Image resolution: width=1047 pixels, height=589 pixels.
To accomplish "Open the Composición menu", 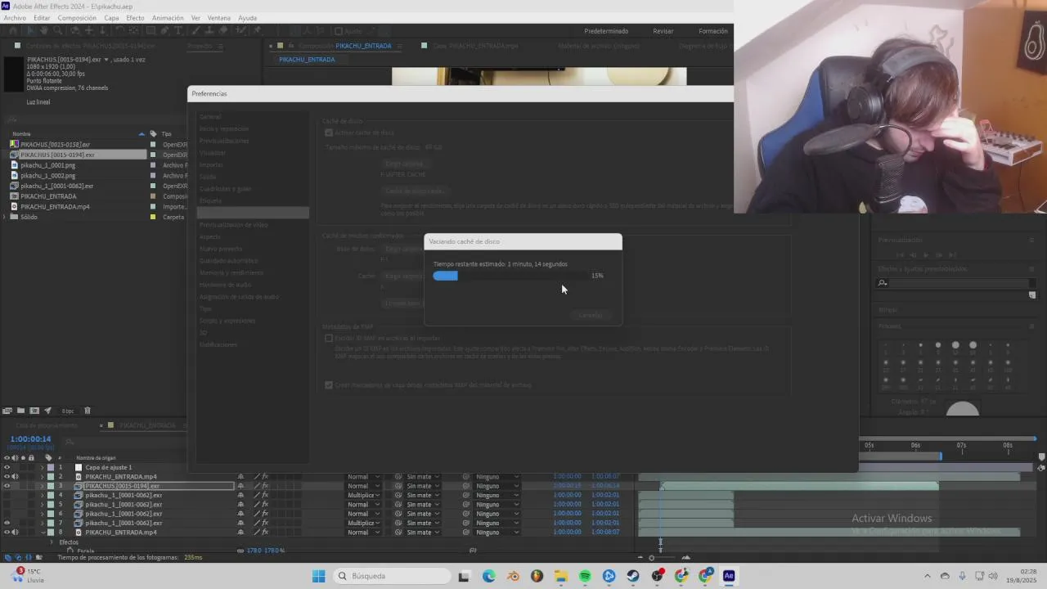I will tap(77, 17).
